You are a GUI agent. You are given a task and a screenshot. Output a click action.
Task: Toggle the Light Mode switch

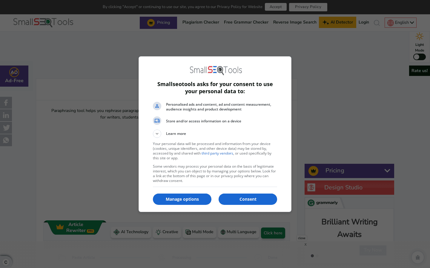pyautogui.click(x=419, y=57)
